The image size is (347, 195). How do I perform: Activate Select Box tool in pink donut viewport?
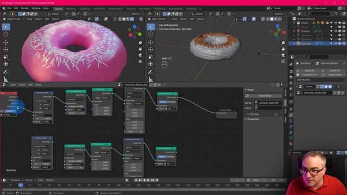point(6,27)
